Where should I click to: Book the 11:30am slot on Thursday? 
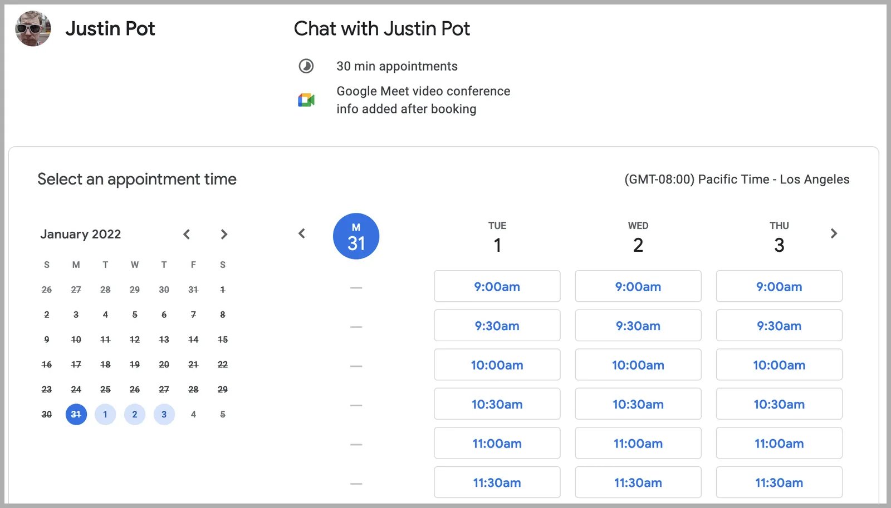779,482
